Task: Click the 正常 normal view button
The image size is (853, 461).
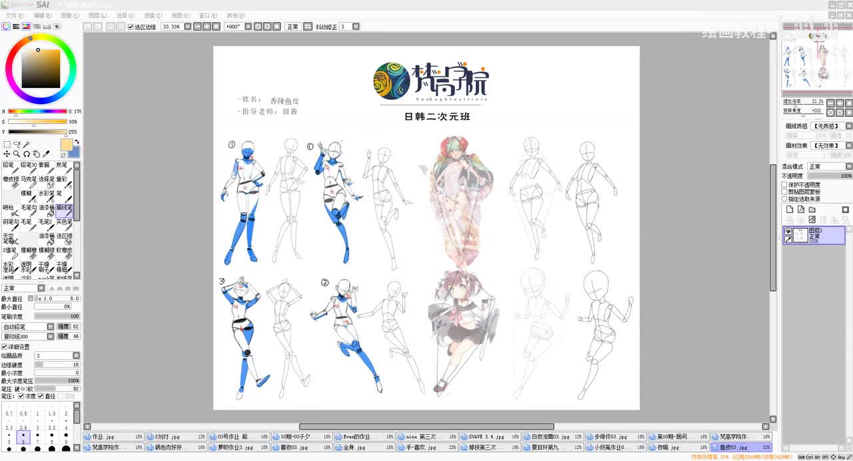Action: coord(293,27)
